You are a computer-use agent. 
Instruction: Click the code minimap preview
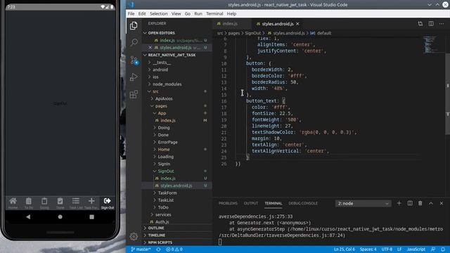[430, 45]
